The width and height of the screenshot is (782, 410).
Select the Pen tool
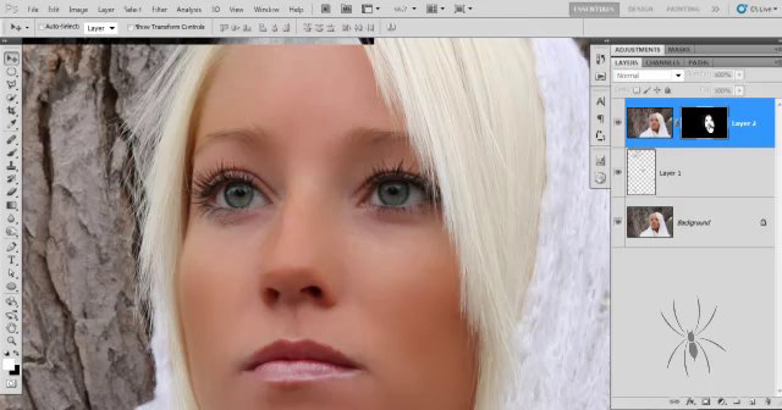[11, 247]
